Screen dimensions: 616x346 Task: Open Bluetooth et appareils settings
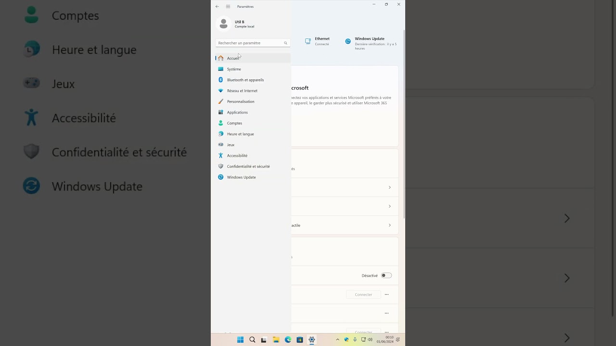[253, 80]
